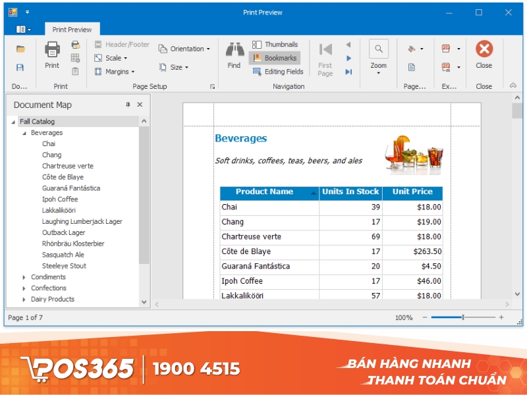Toggle the Thumbnails view
Image resolution: width=527 pixels, height=395 pixels.
274,45
